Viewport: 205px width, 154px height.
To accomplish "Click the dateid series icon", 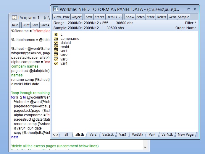I will 56,43.
